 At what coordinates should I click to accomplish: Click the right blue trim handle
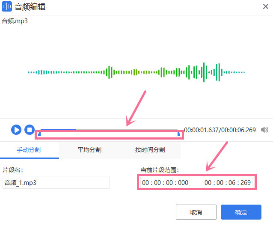point(179,134)
